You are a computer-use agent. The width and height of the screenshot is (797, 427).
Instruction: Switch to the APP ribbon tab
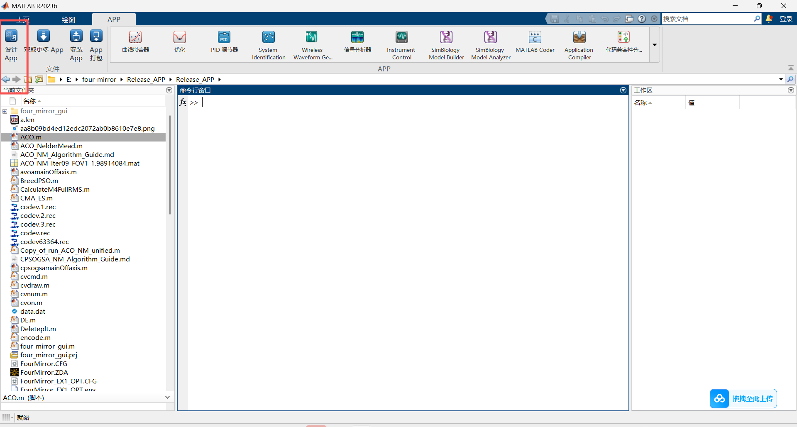click(114, 20)
